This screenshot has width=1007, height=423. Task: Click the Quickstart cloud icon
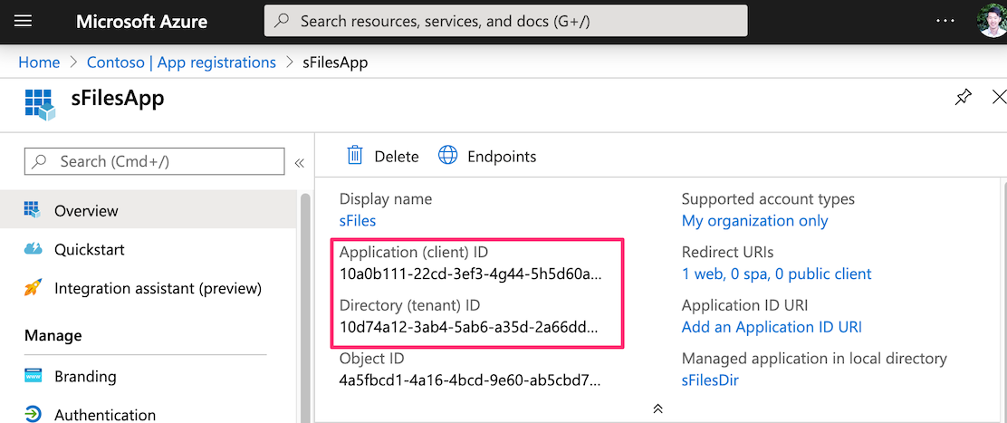(33, 248)
